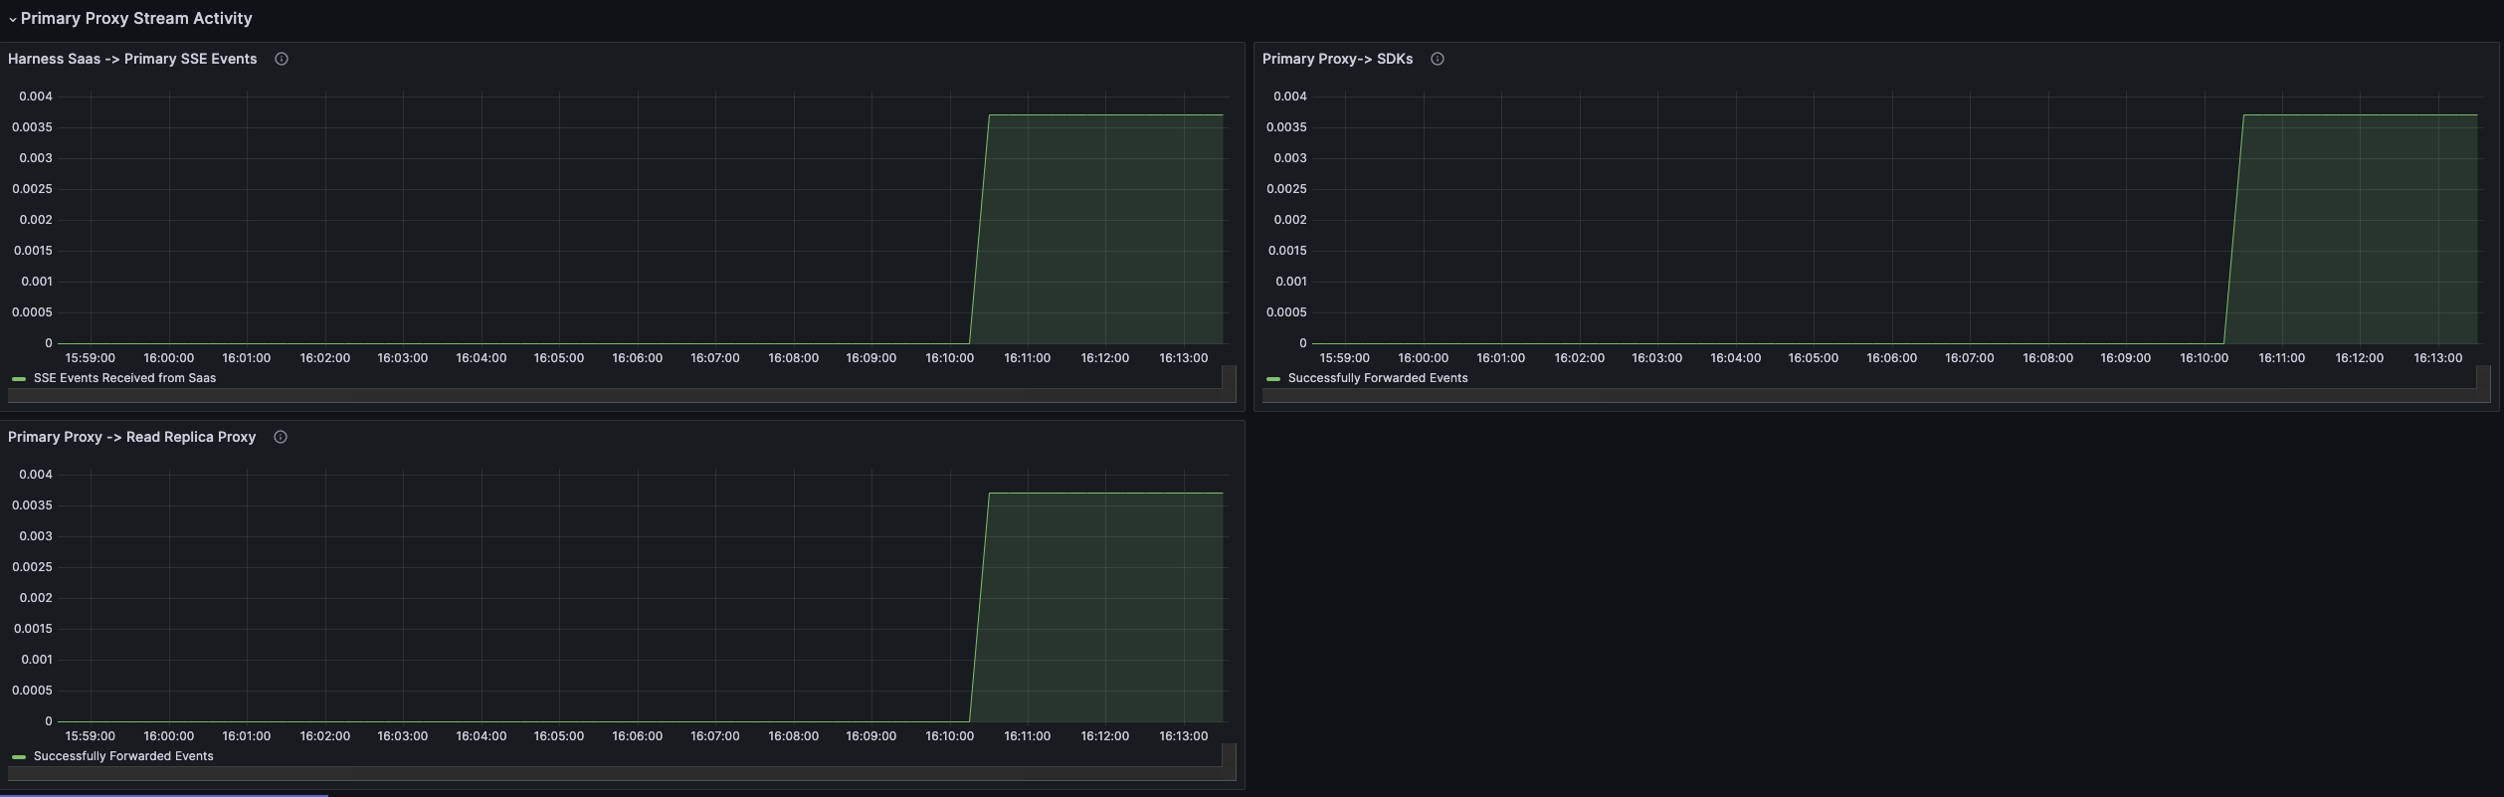Click the Primary Proxy Stream Activity row title
2504x797 pixels.
point(136,19)
